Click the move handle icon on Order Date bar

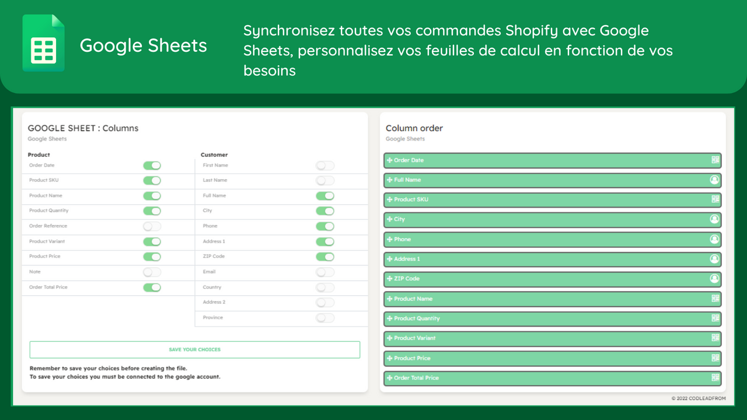(390, 160)
